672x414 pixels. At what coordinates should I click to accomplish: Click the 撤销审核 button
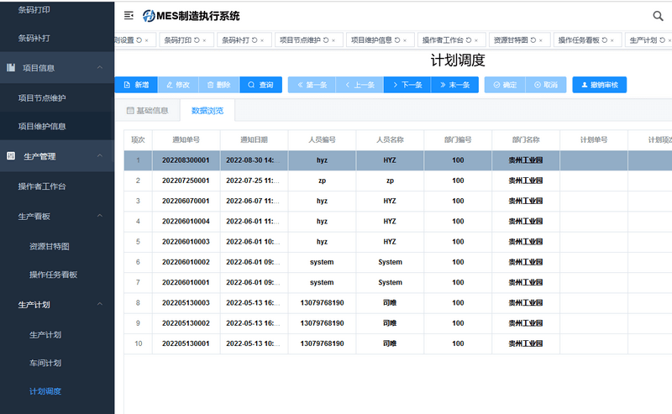click(600, 85)
